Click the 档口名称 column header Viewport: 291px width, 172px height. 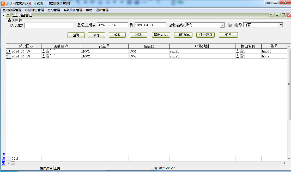pos(248,46)
